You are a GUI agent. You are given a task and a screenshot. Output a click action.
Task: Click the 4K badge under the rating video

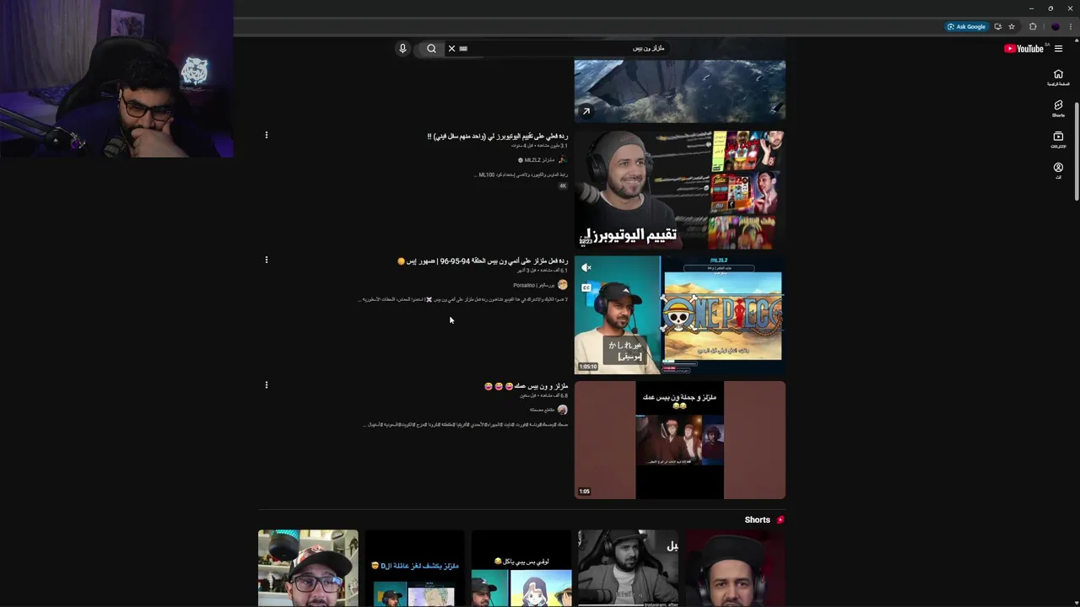pyautogui.click(x=563, y=186)
